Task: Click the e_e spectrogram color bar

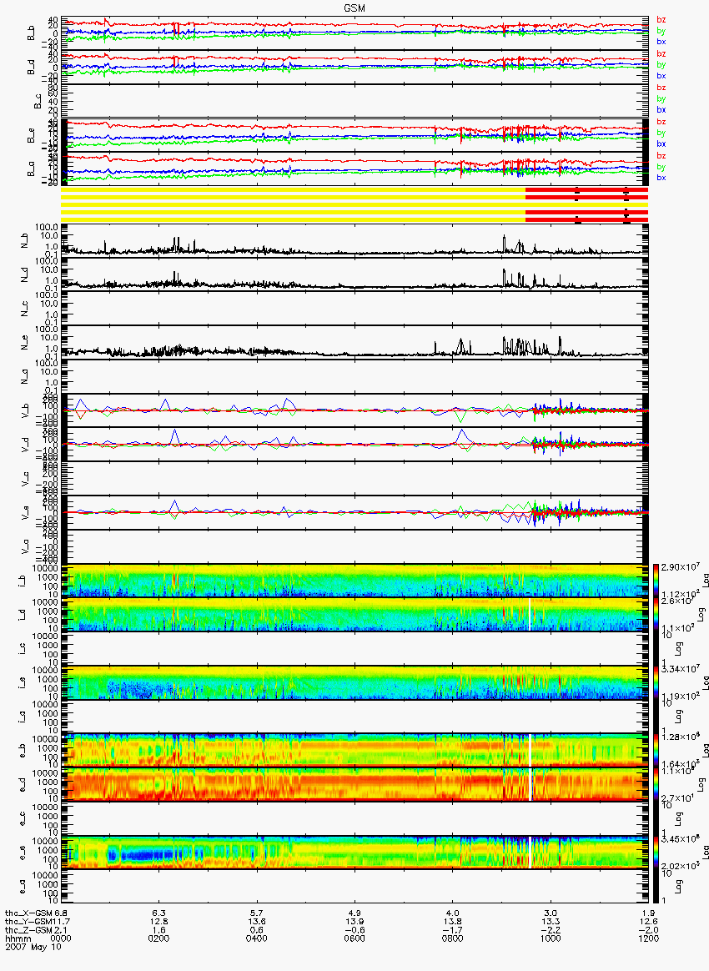Action: [x=656, y=853]
